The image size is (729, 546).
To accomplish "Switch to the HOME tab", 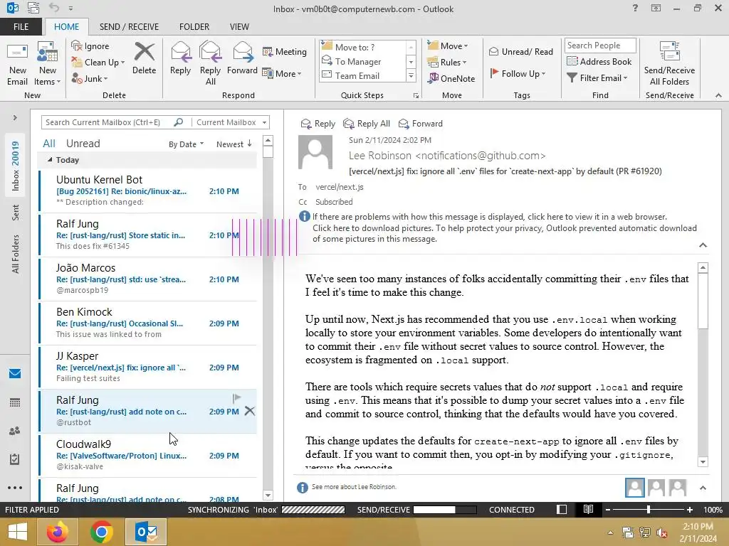I will (x=66, y=27).
